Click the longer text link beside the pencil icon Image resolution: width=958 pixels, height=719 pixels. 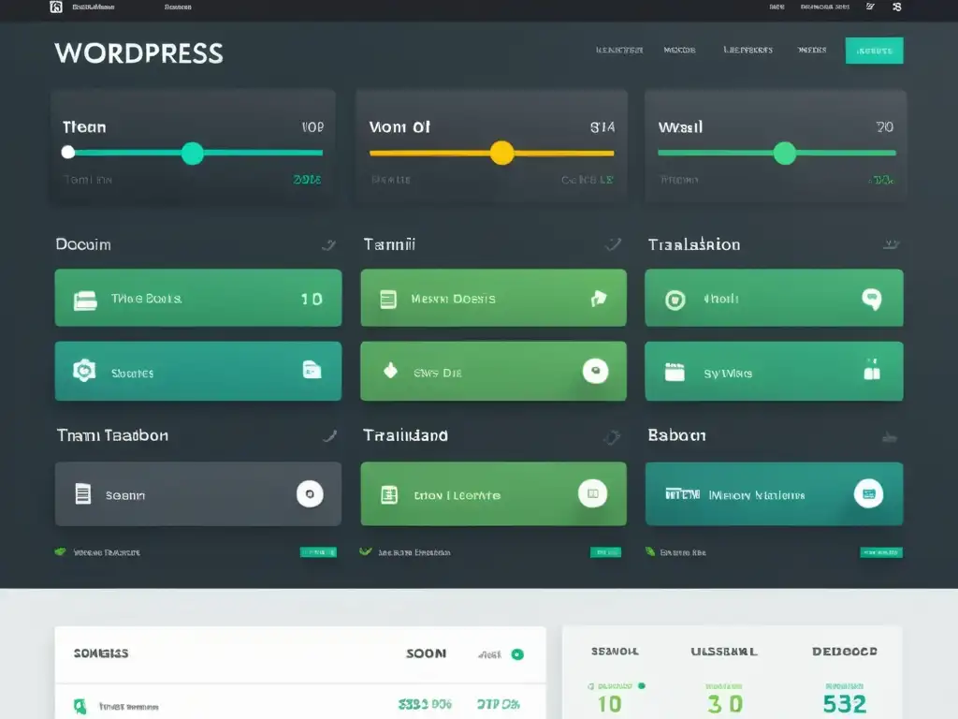(825, 7)
